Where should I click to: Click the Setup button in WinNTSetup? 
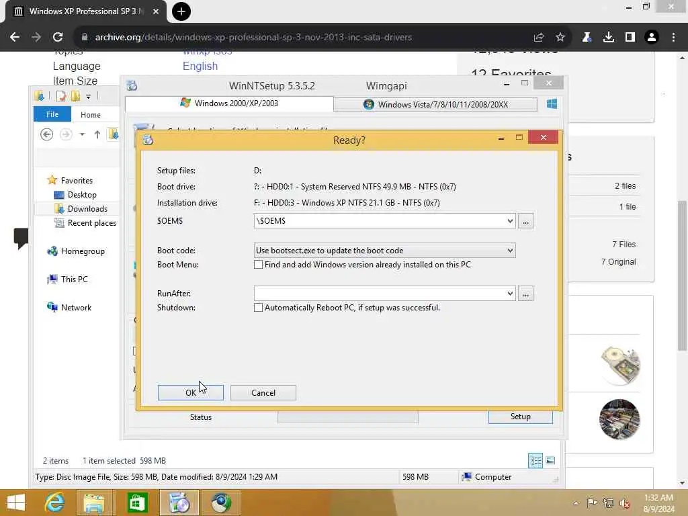(x=521, y=417)
